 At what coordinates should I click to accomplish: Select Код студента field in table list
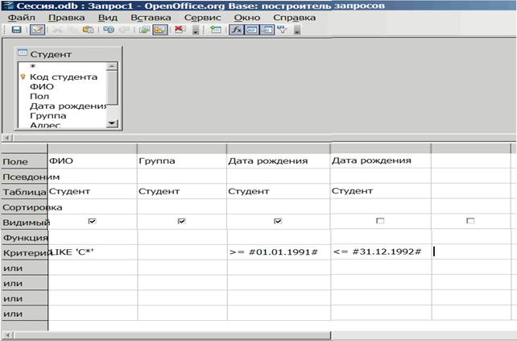tap(64, 77)
